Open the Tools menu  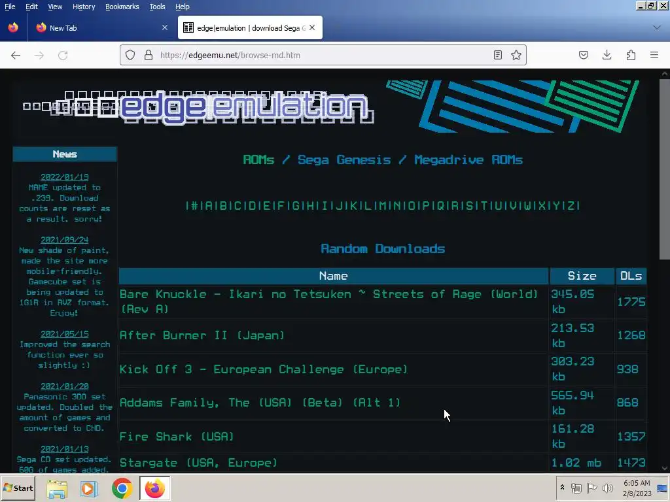point(157,7)
